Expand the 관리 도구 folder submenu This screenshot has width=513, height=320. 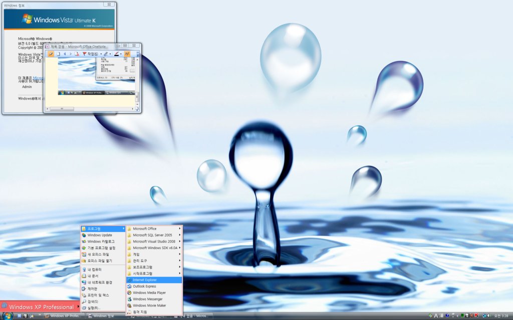point(154,261)
